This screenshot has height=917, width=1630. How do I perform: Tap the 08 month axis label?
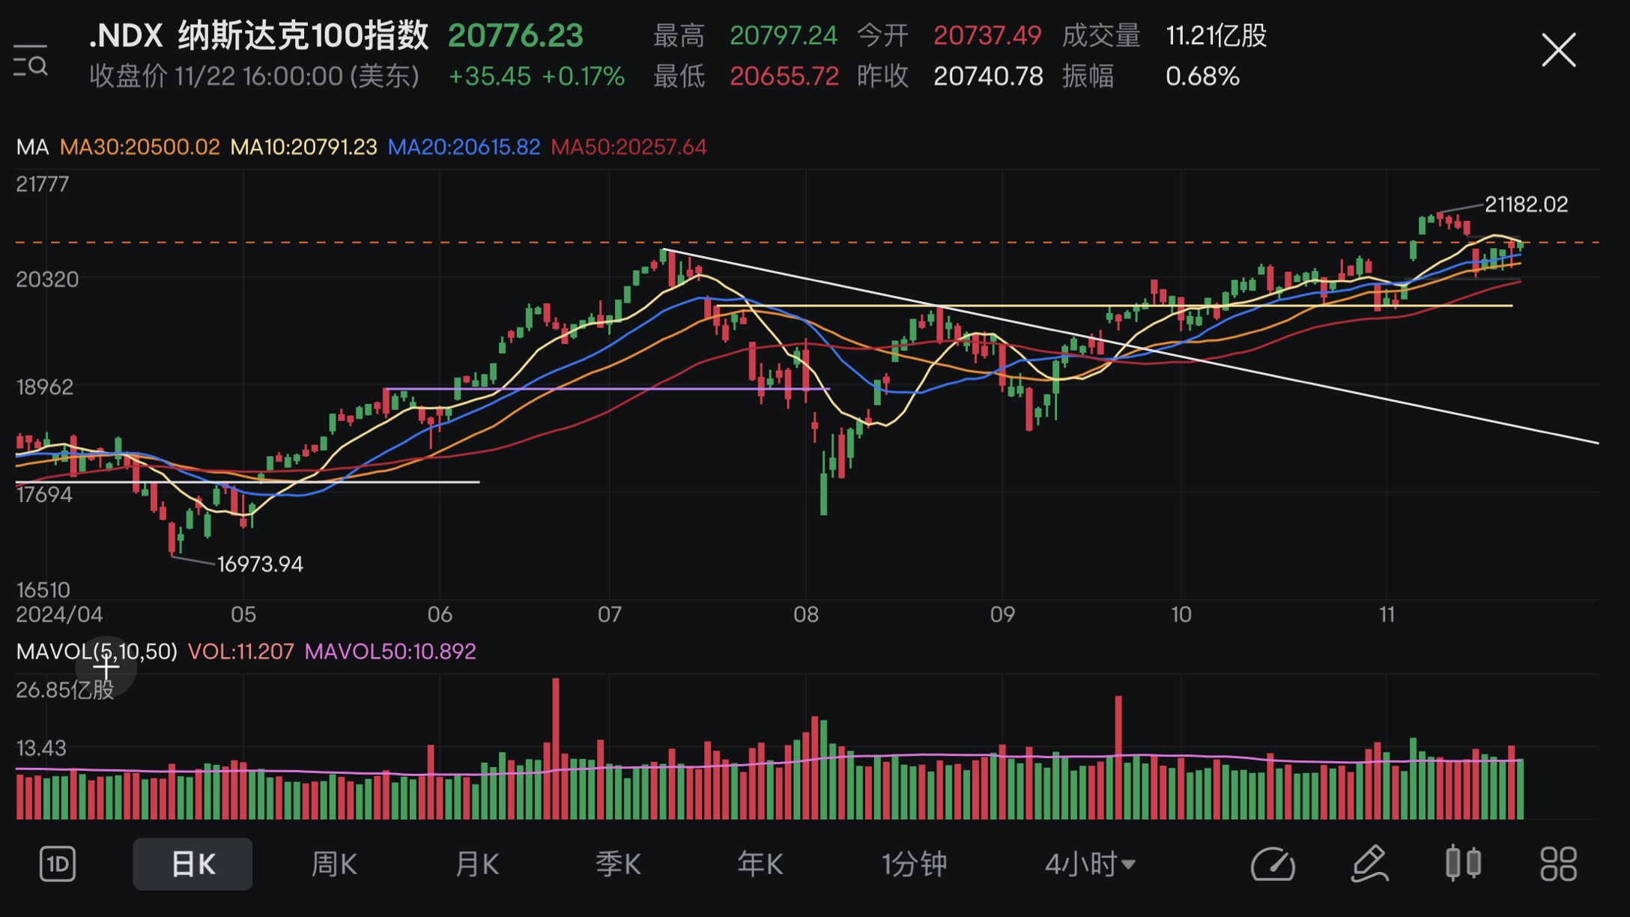[x=806, y=615]
